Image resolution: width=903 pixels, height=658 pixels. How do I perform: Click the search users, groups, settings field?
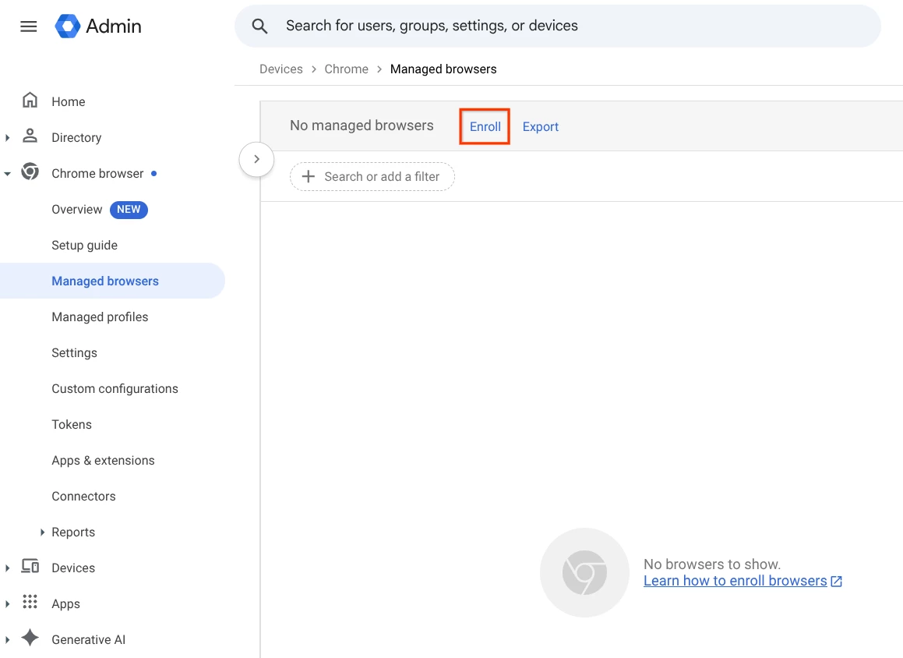pos(558,26)
